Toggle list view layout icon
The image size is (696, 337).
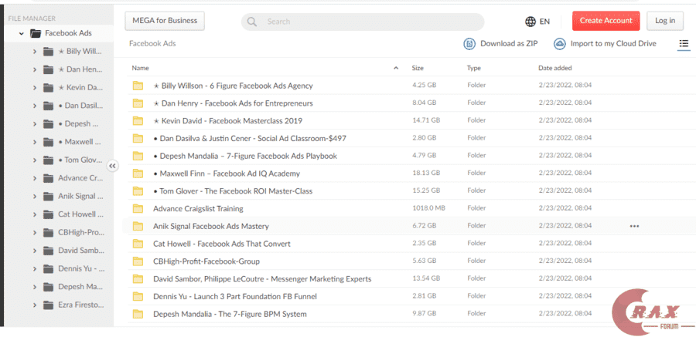coord(683,44)
